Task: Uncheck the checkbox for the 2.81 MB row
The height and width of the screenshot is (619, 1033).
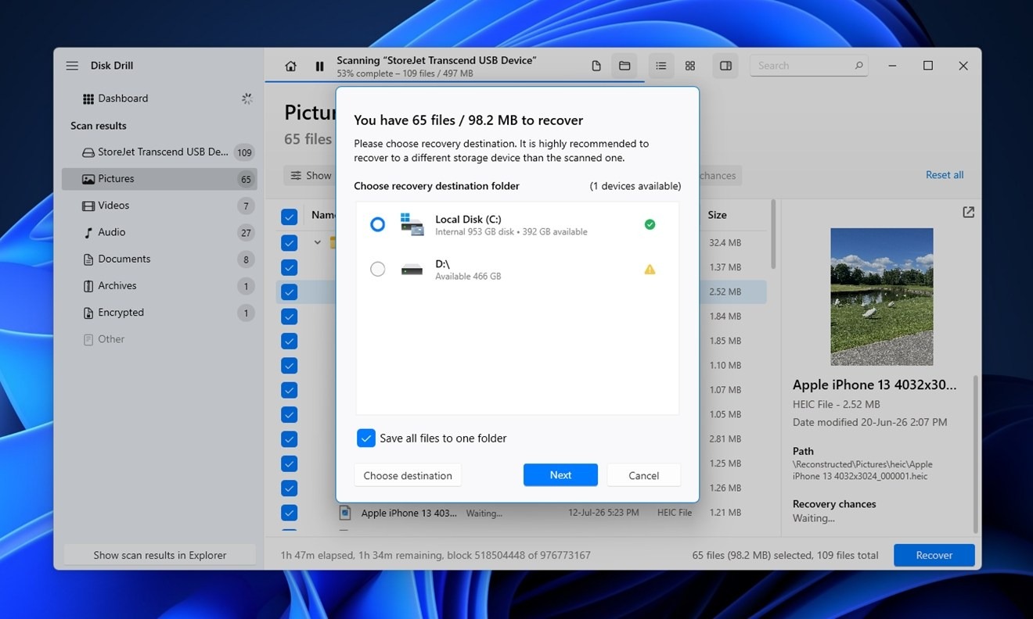Action: point(289,439)
